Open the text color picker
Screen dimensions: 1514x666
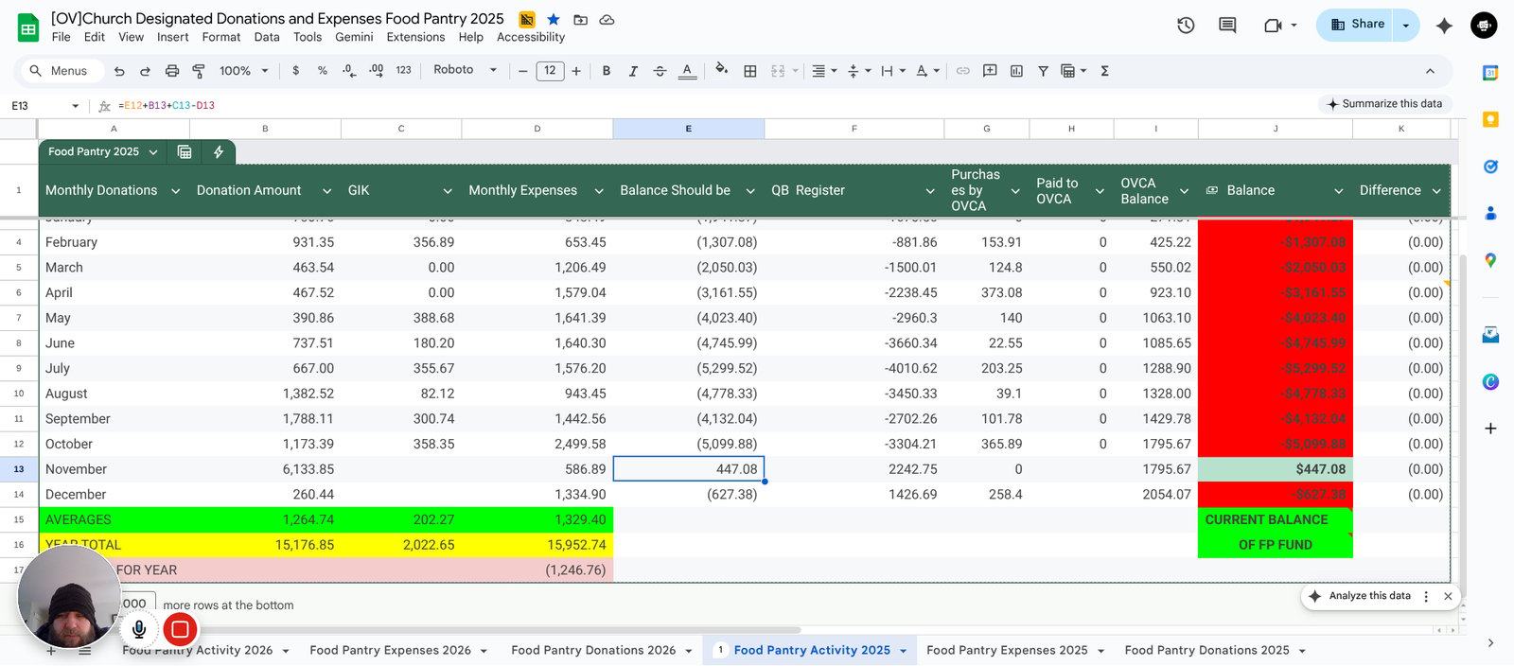[x=687, y=71]
